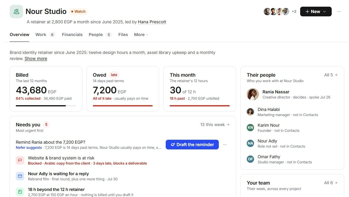This screenshot has width=349, height=197.
Task: Click the red flag icon for Website & brand system
Action: click(x=20, y=160)
